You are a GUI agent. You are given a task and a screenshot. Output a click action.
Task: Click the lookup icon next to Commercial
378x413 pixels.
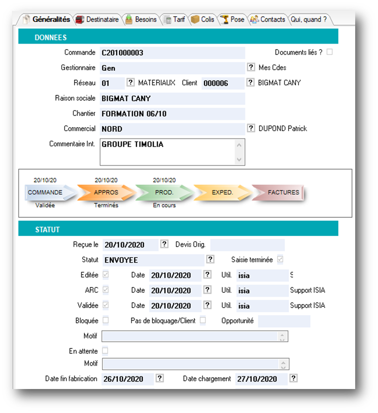(x=251, y=128)
